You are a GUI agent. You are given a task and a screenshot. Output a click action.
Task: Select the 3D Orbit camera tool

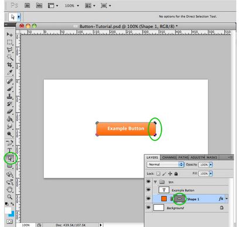pos(9,182)
